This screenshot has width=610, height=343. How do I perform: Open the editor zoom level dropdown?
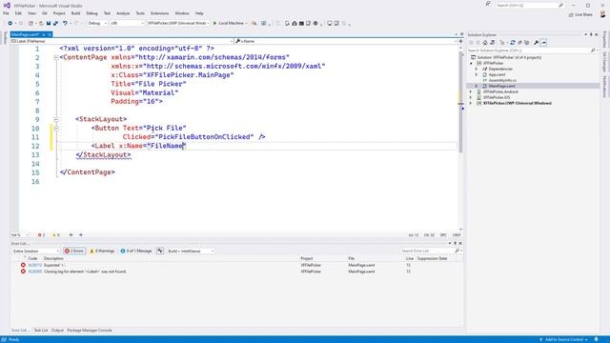click(x=20, y=235)
